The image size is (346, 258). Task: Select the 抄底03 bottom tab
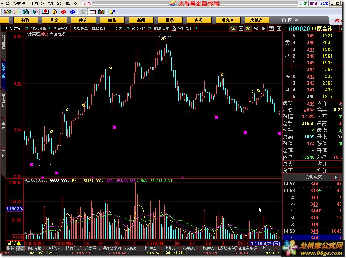click(170, 248)
